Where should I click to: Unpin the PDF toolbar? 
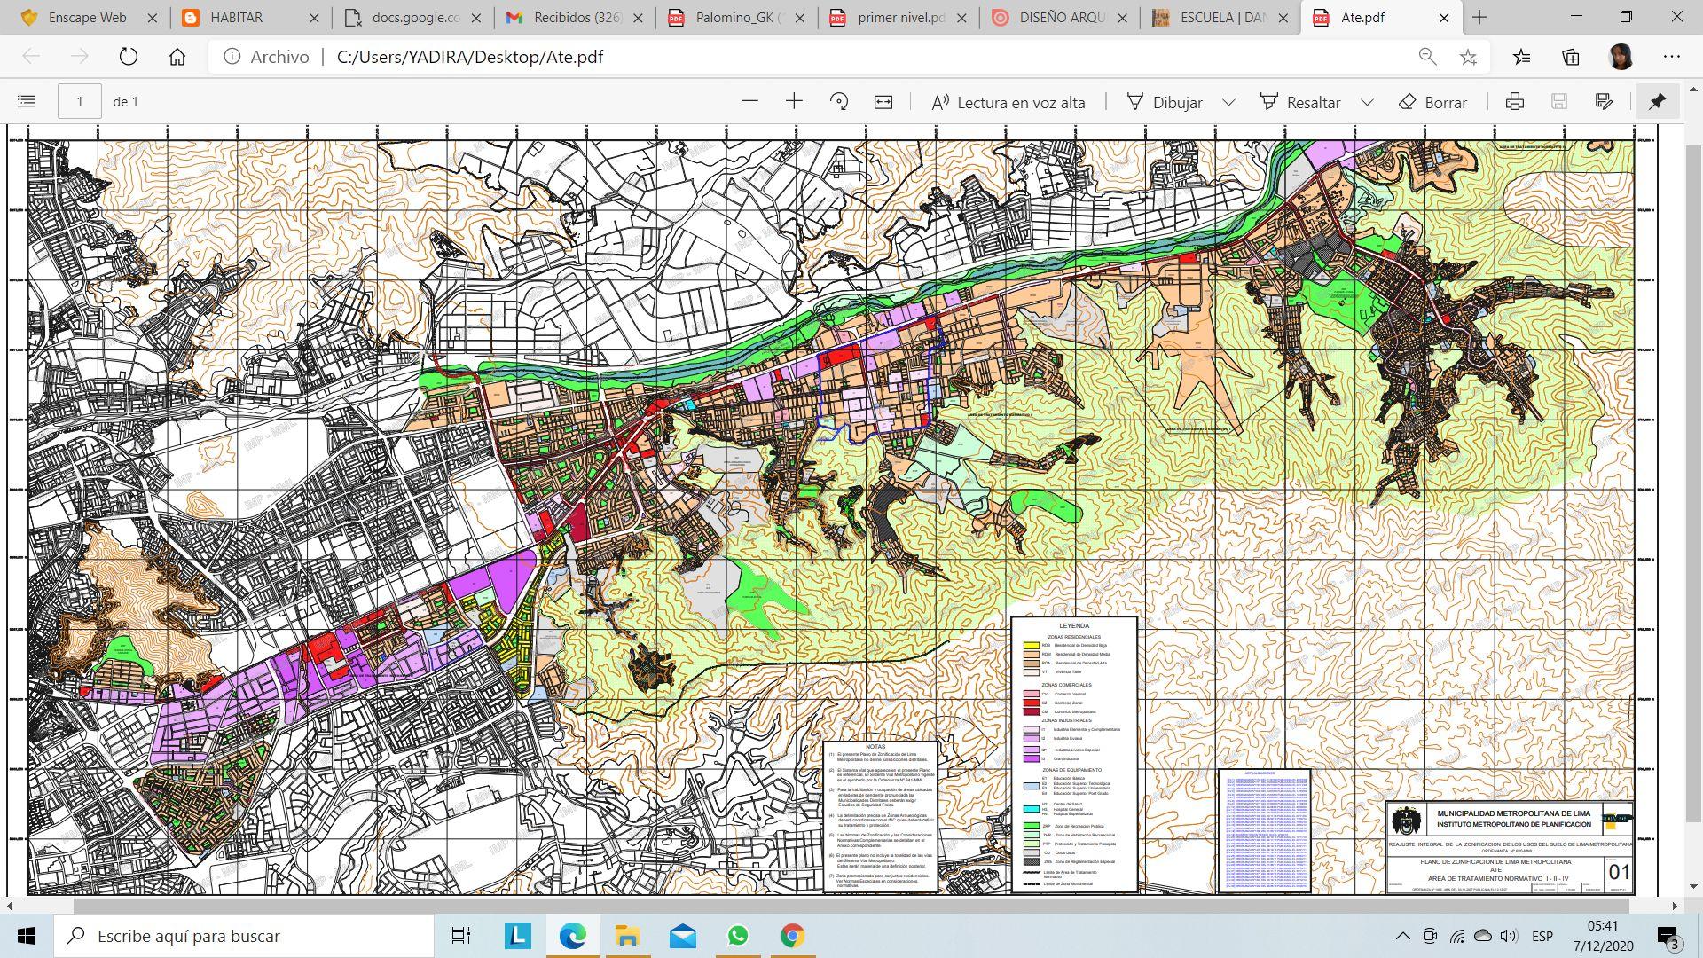pyautogui.click(x=1657, y=102)
